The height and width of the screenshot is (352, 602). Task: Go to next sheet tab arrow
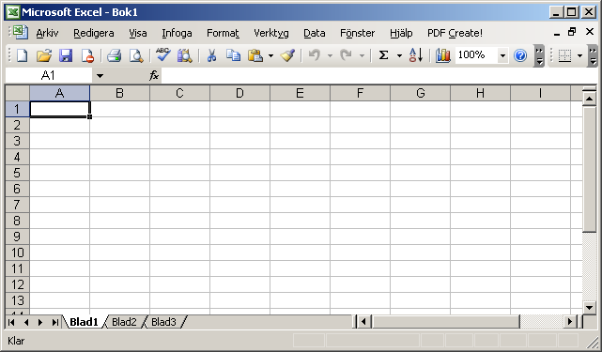pos(40,323)
